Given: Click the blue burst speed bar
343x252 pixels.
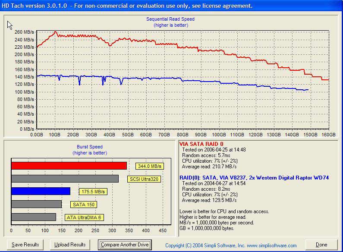Looking at the screenshot, I should pyautogui.click(x=41, y=191).
